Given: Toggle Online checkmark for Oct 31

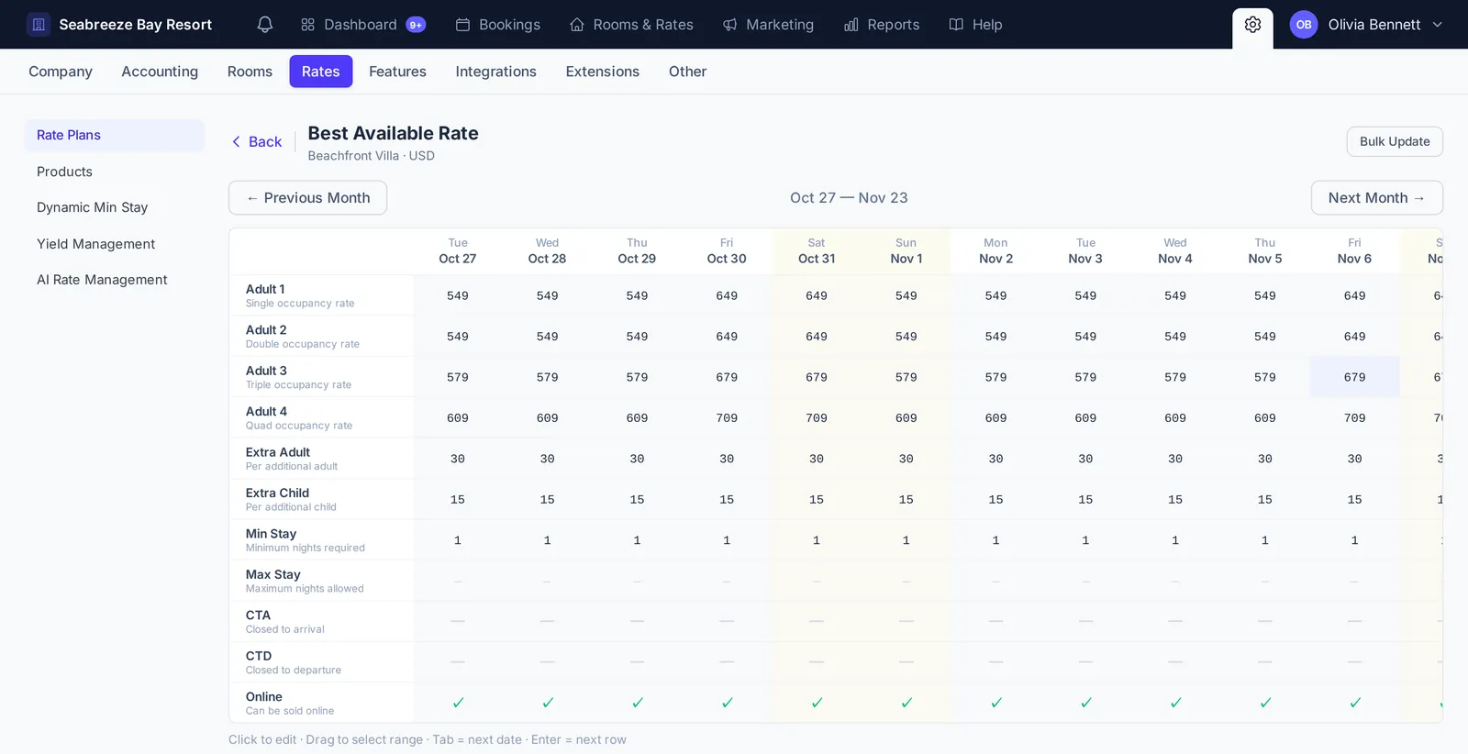Looking at the screenshot, I should point(817,703).
